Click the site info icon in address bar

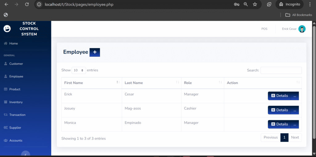(x=39, y=4)
